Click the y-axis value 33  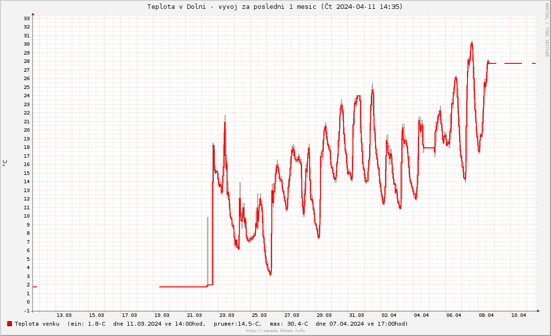click(x=27, y=18)
